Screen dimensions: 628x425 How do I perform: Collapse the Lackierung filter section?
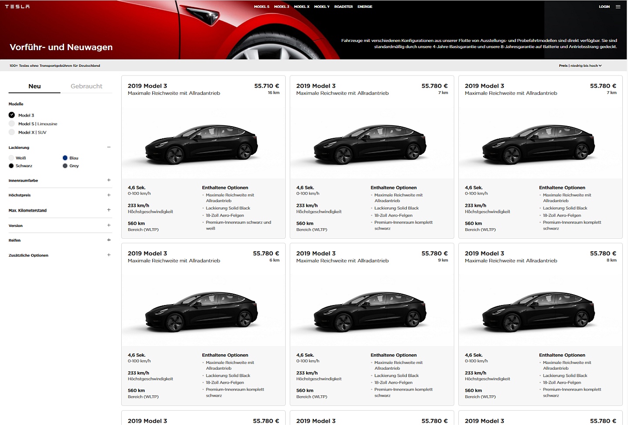(x=109, y=147)
